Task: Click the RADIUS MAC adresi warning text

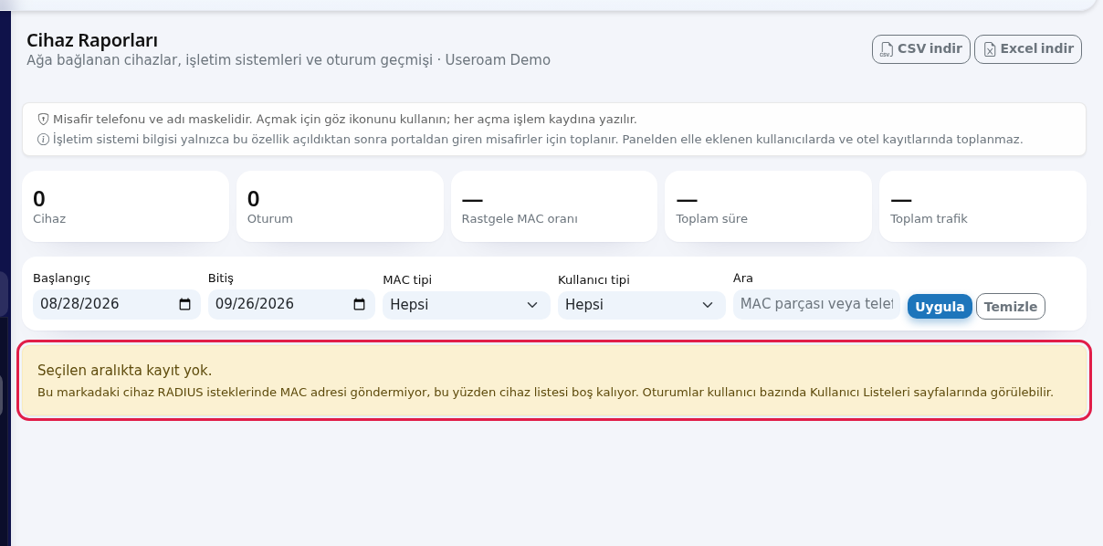Action: pyautogui.click(x=545, y=393)
